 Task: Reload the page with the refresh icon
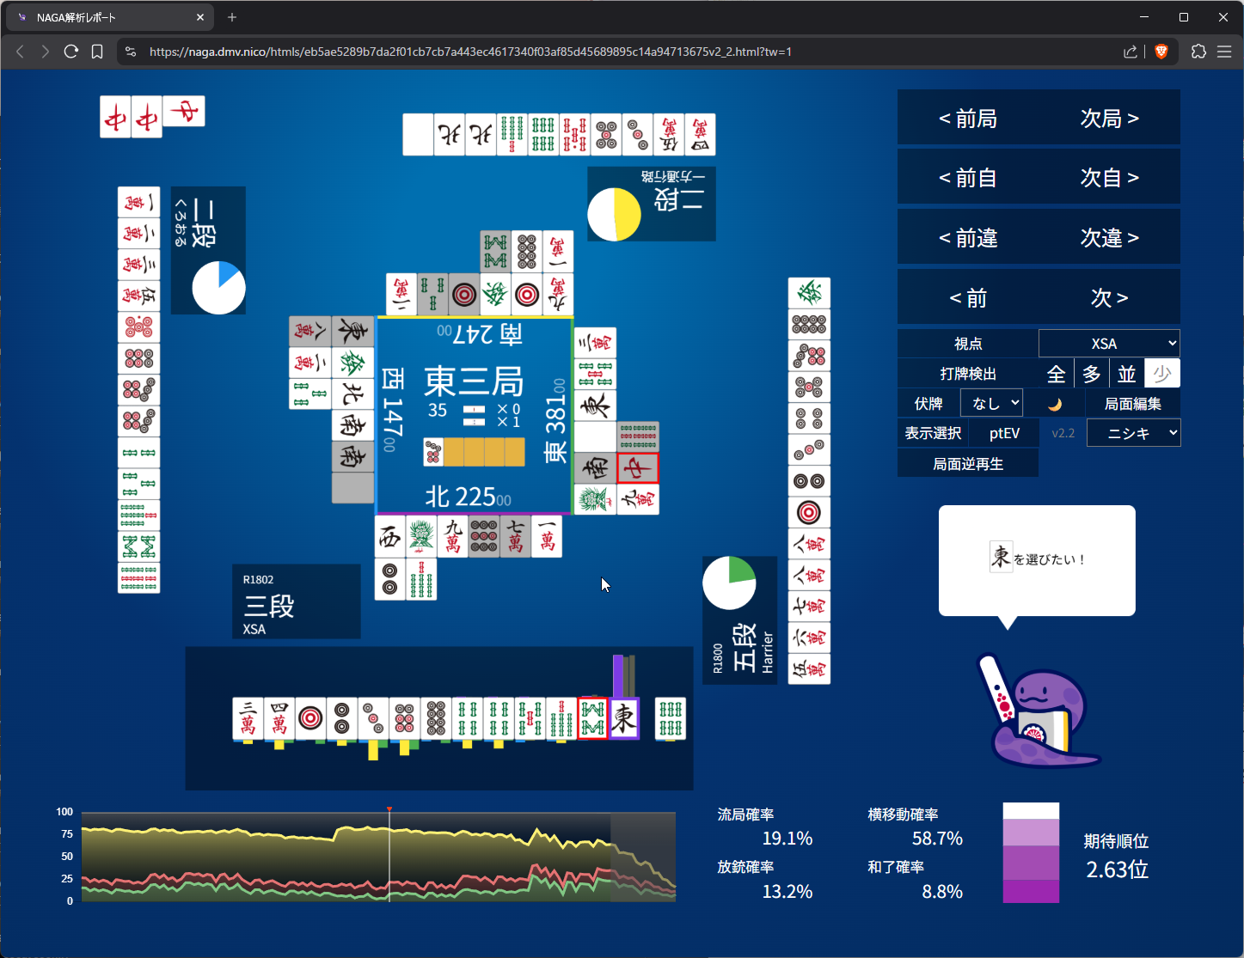pyautogui.click(x=71, y=52)
